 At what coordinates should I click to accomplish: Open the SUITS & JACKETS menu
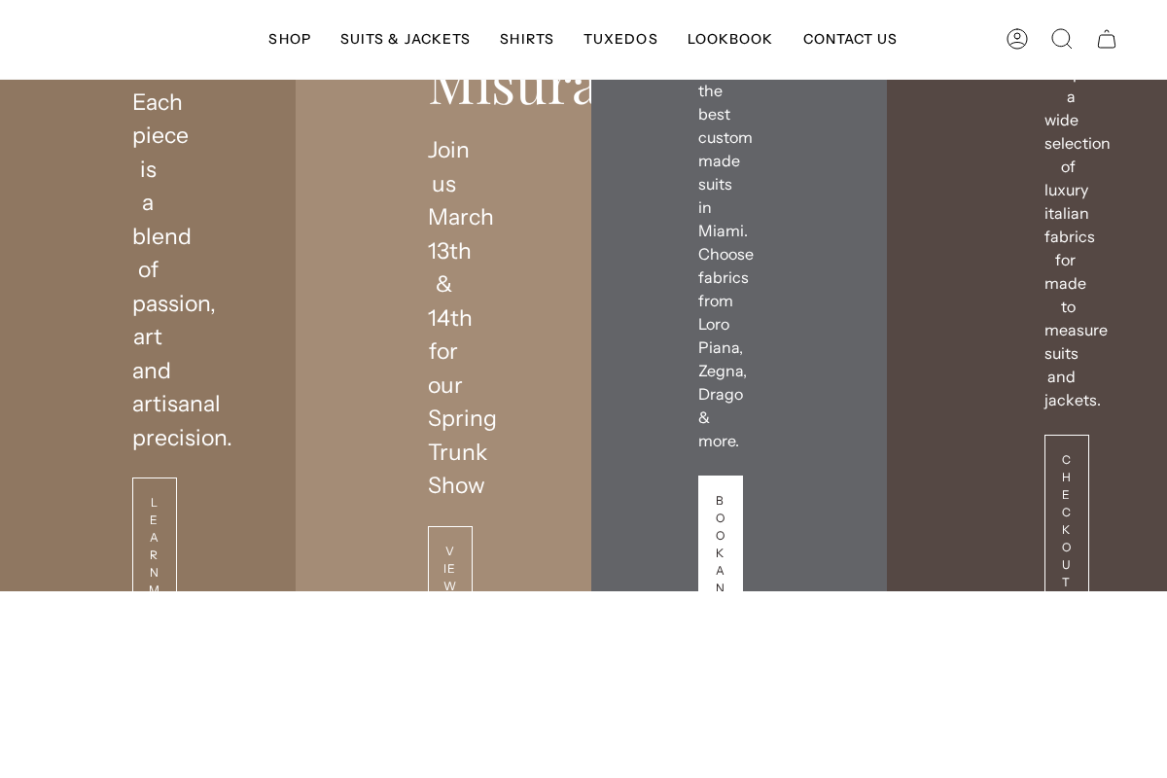point(406,39)
